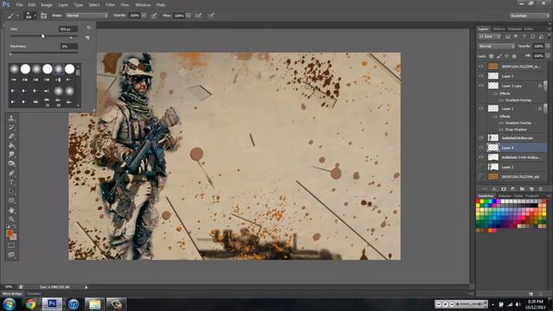Viewport: 553px width, 311px height.
Task: Open the File menu
Action: coord(19,5)
